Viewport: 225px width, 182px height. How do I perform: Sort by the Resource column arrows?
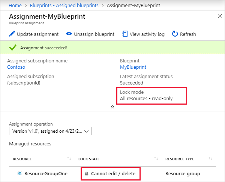pyautogui.click(x=69, y=159)
